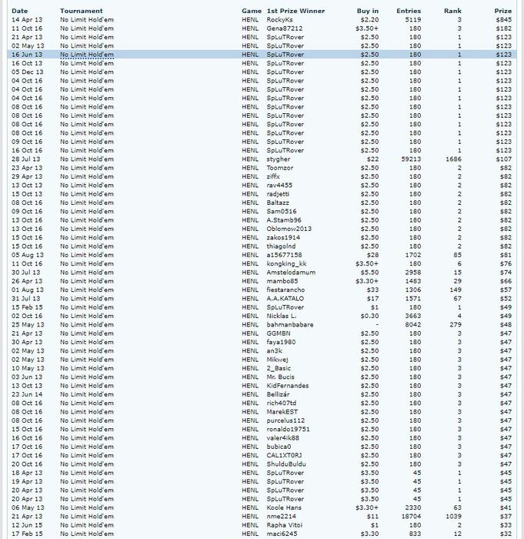Screen dimensions: 524x539
Task: Click the Buy in column header
Action: click(368, 11)
